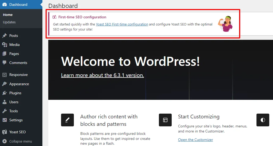Click the Configure your site's logo paragraph
This screenshot has height=146, width=273.
pos(212,129)
